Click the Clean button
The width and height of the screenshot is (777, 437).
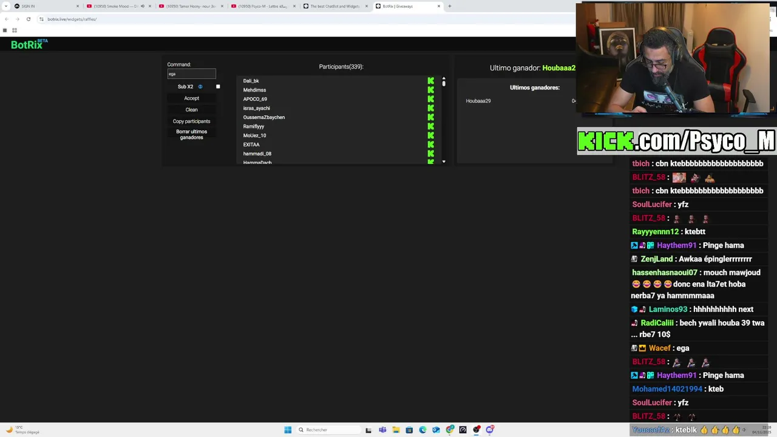(x=191, y=110)
